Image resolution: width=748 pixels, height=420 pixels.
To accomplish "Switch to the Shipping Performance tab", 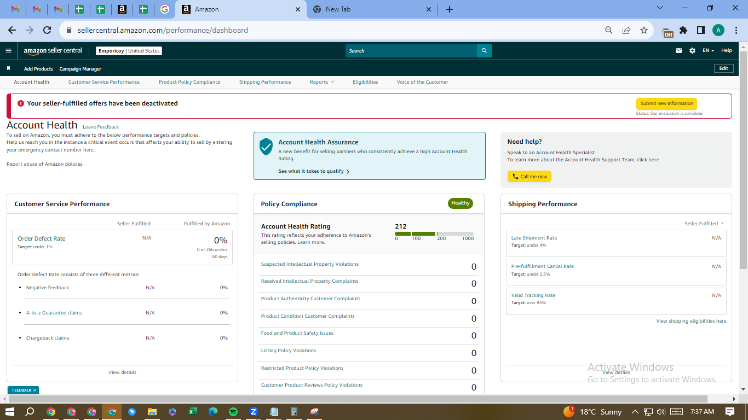I will [x=265, y=82].
